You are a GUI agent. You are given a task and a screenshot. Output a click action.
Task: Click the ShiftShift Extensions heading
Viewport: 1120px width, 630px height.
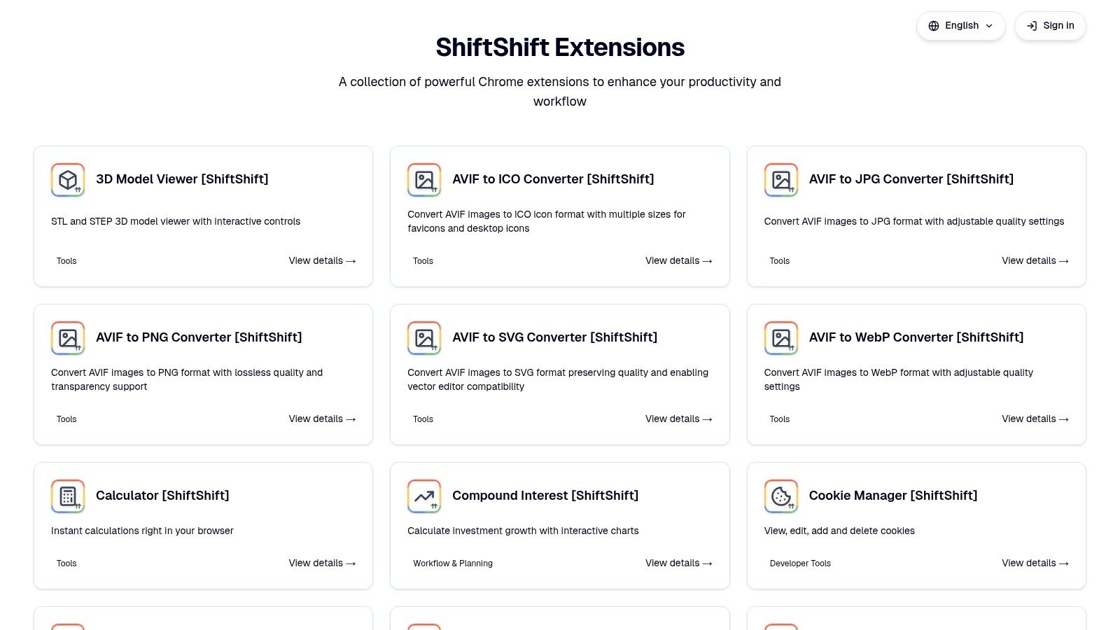(x=560, y=47)
